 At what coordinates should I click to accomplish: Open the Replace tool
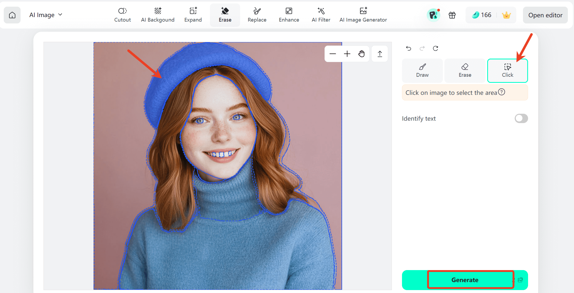pos(257,15)
